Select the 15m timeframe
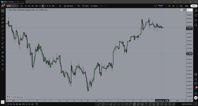 [33, 6]
